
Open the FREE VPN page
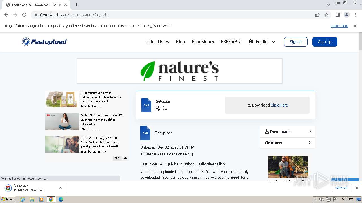coord(231,41)
